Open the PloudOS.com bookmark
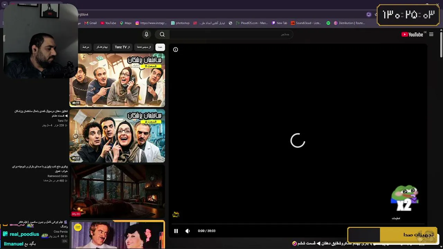This screenshot has height=249, width=443. (x=252, y=23)
